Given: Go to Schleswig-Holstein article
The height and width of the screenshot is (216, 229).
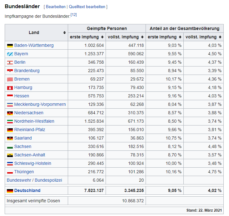Looking at the screenshot, I should pos(32,163).
